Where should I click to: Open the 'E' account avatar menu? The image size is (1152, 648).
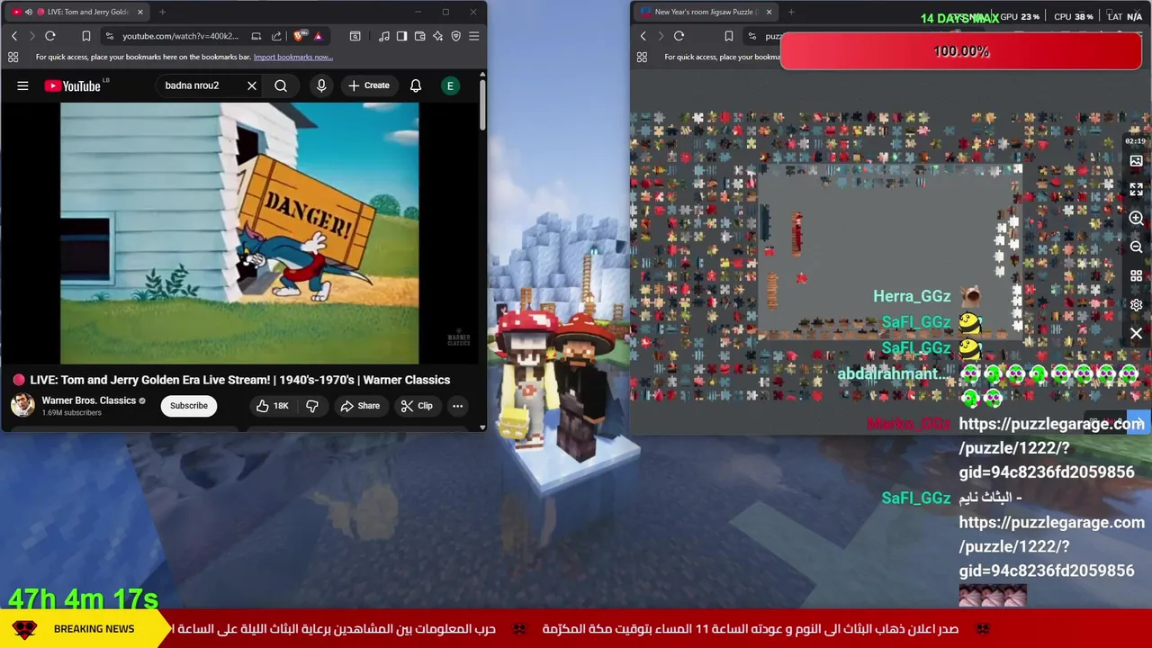[450, 85]
